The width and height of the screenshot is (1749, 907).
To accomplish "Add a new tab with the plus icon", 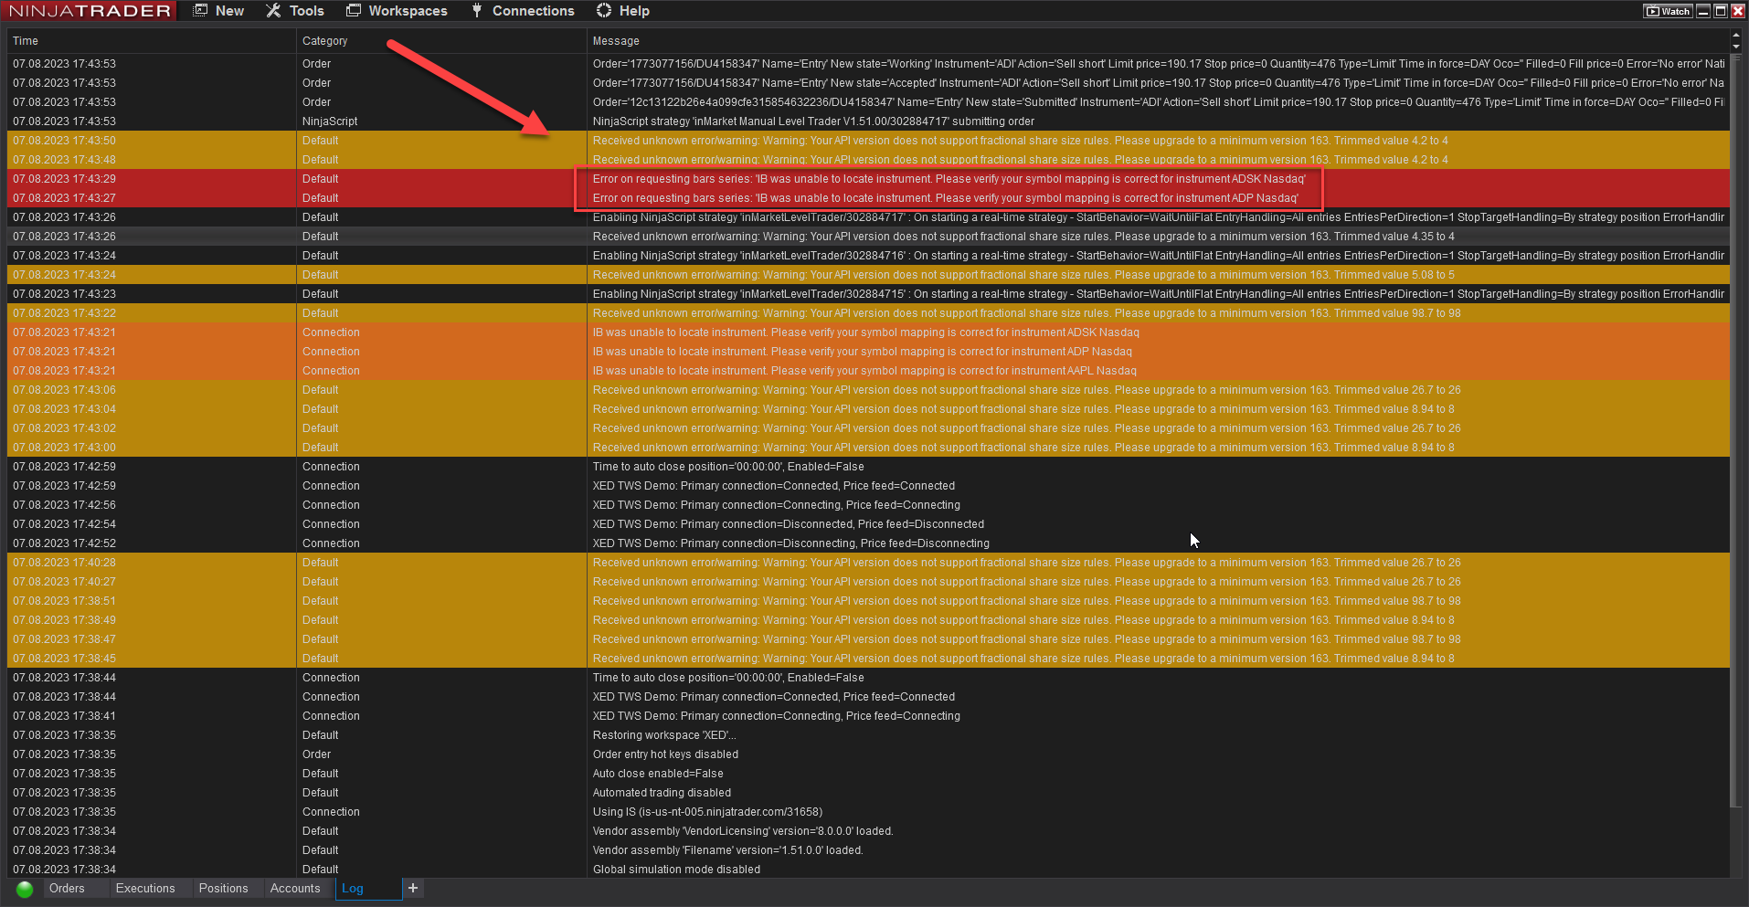I will point(413,888).
